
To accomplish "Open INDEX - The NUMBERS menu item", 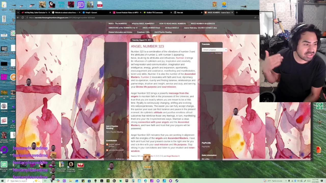I will tap(117, 23).
